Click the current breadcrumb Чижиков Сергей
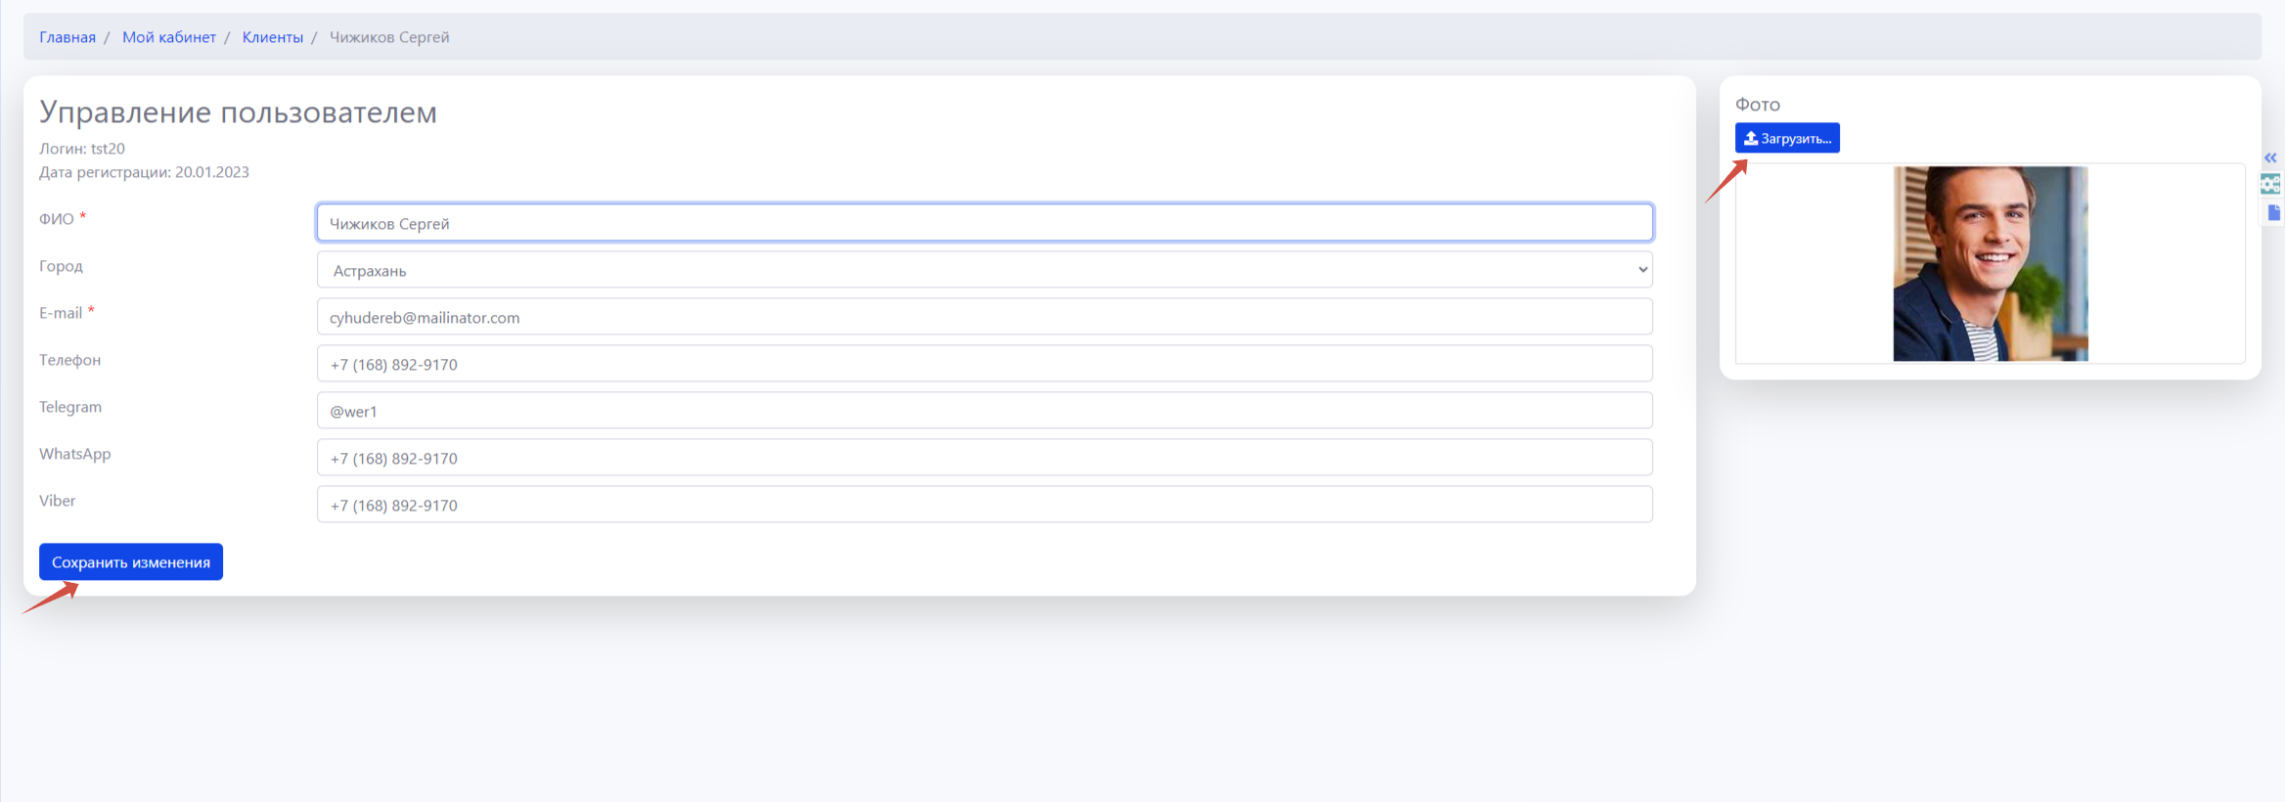The width and height of the screenshot is (2285, 802). click(x=389, y=37)
